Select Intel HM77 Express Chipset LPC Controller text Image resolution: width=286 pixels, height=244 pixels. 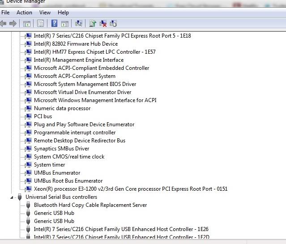coord(95,52)
